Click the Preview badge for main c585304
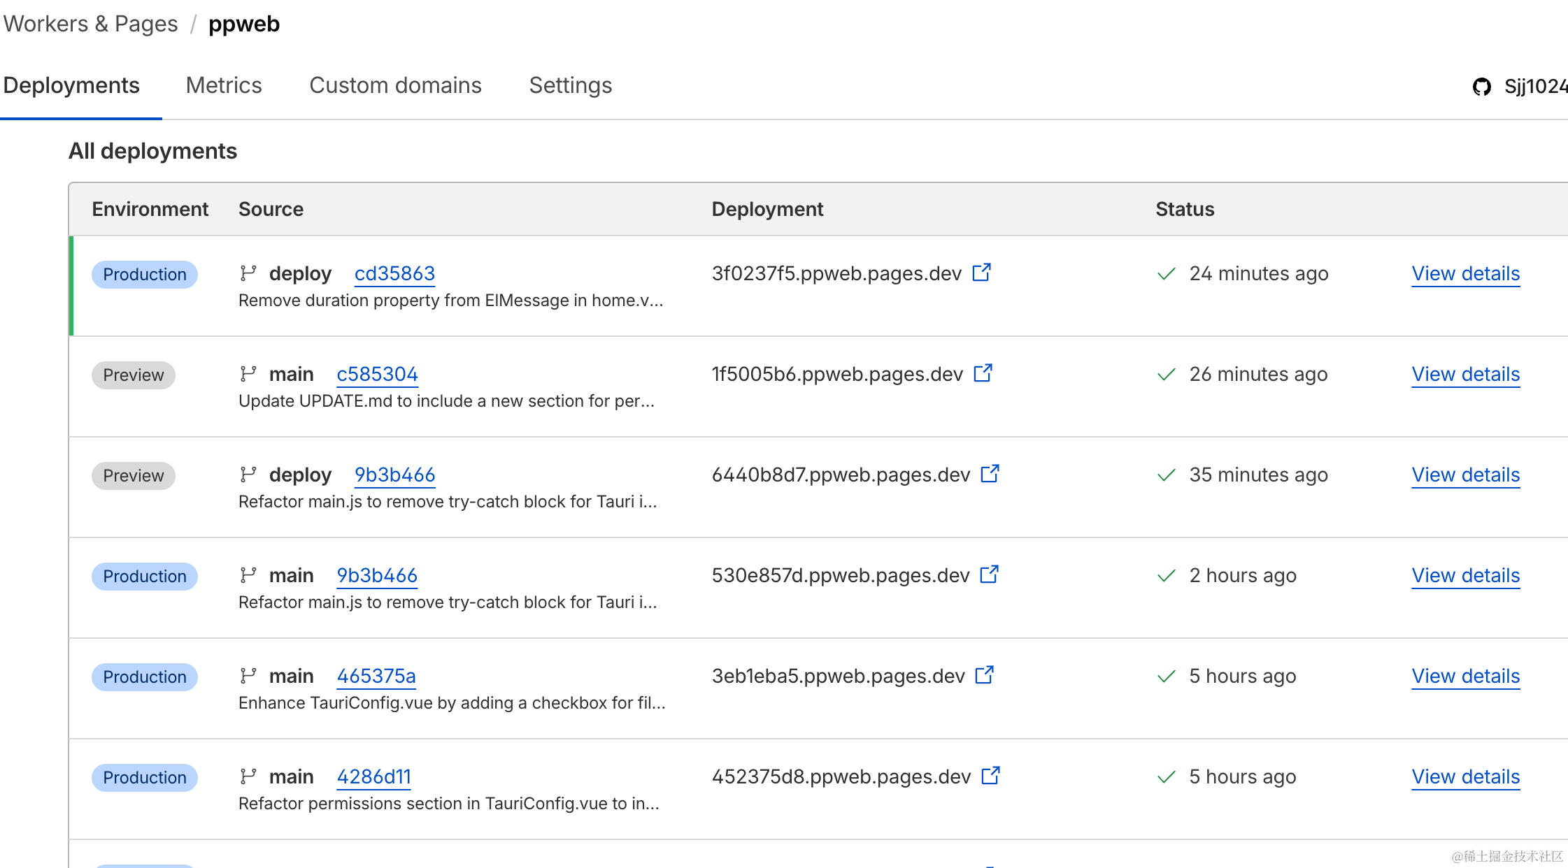 pyautogui.click(x=133, y=375)
